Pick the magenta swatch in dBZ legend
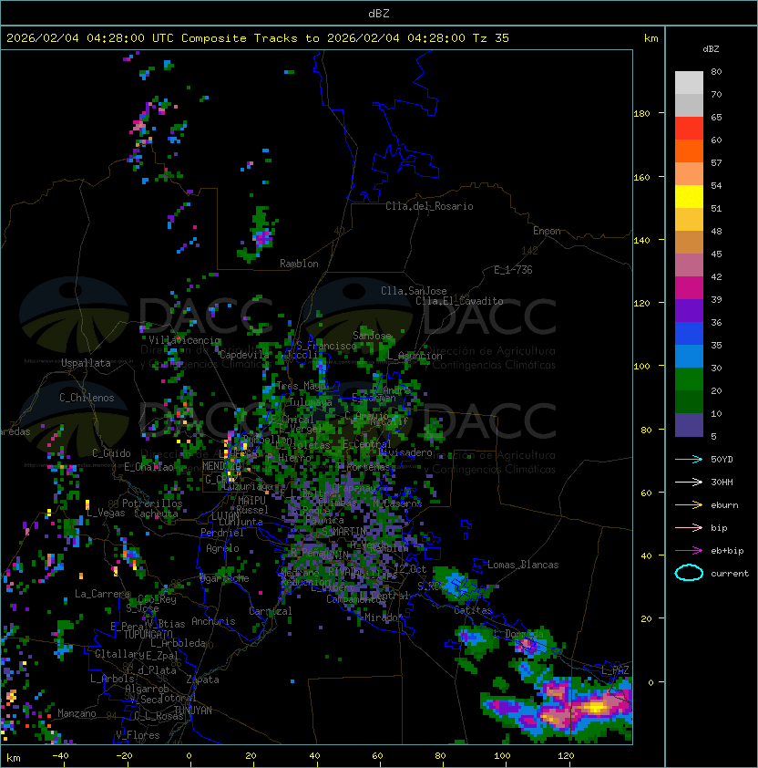Image resolution: width=758 pixels, height=768 pixels. [689, 287]
